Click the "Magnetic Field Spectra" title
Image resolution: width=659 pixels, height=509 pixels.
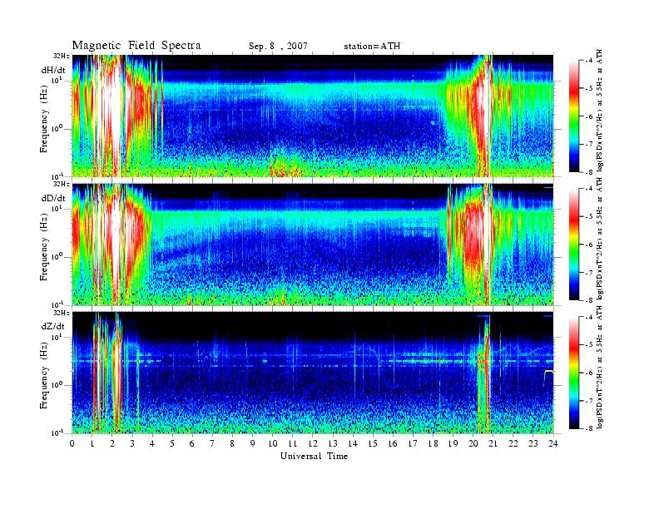coord(136,46)
